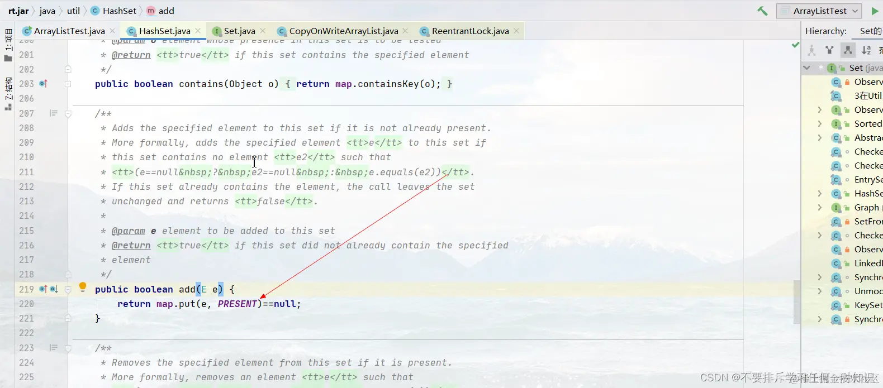Toggle rendered doc view icon at line 223
The image size is (883, 388).
tap(54, 348)
